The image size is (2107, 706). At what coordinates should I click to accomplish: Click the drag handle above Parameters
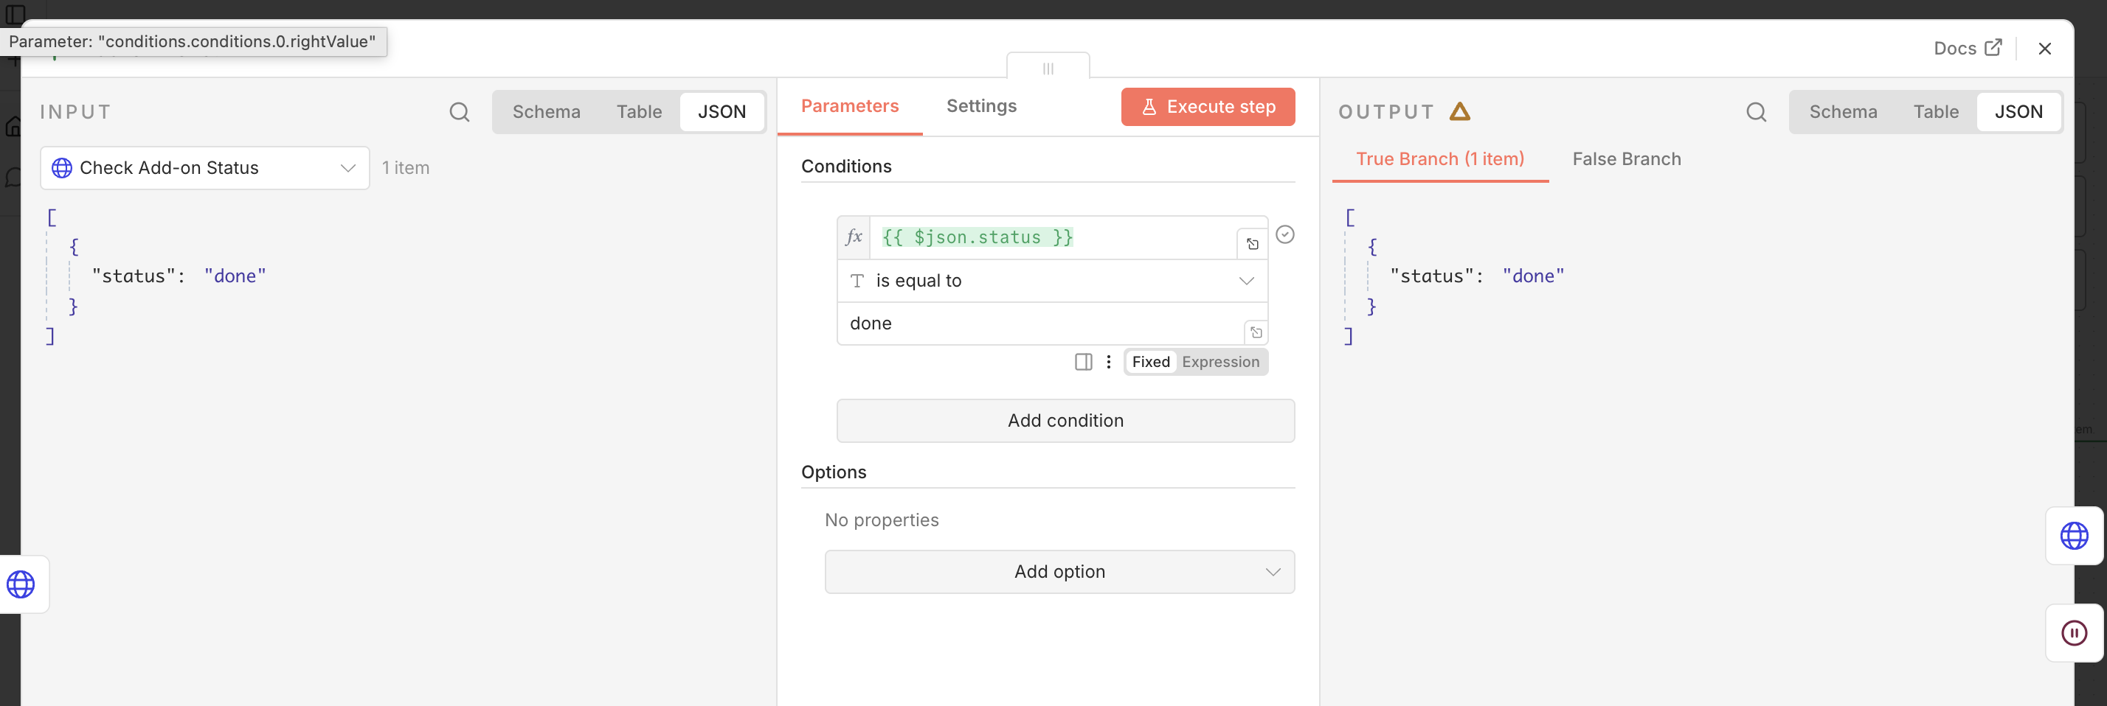coord(1048,69)
